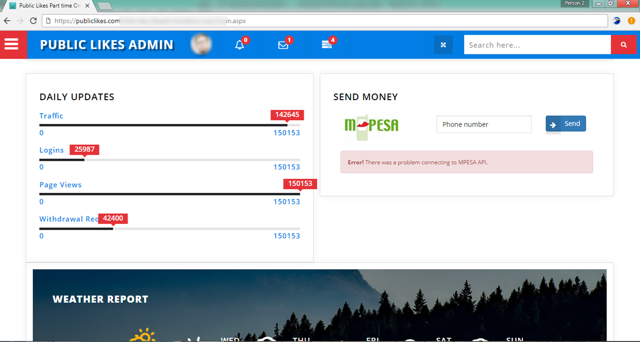Click the Withdrawal Requests progress bar

170,229
